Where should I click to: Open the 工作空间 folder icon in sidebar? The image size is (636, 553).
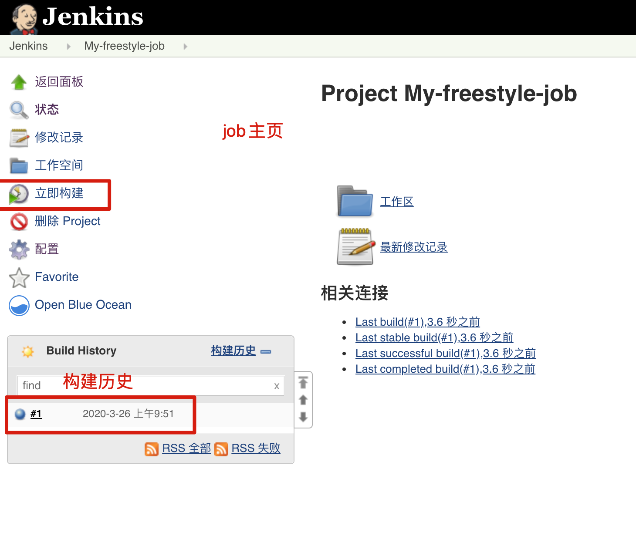[x=19, y=165]
